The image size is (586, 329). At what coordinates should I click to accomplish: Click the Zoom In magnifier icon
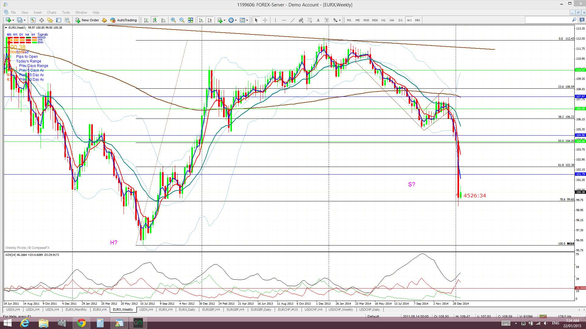[173, 20]
